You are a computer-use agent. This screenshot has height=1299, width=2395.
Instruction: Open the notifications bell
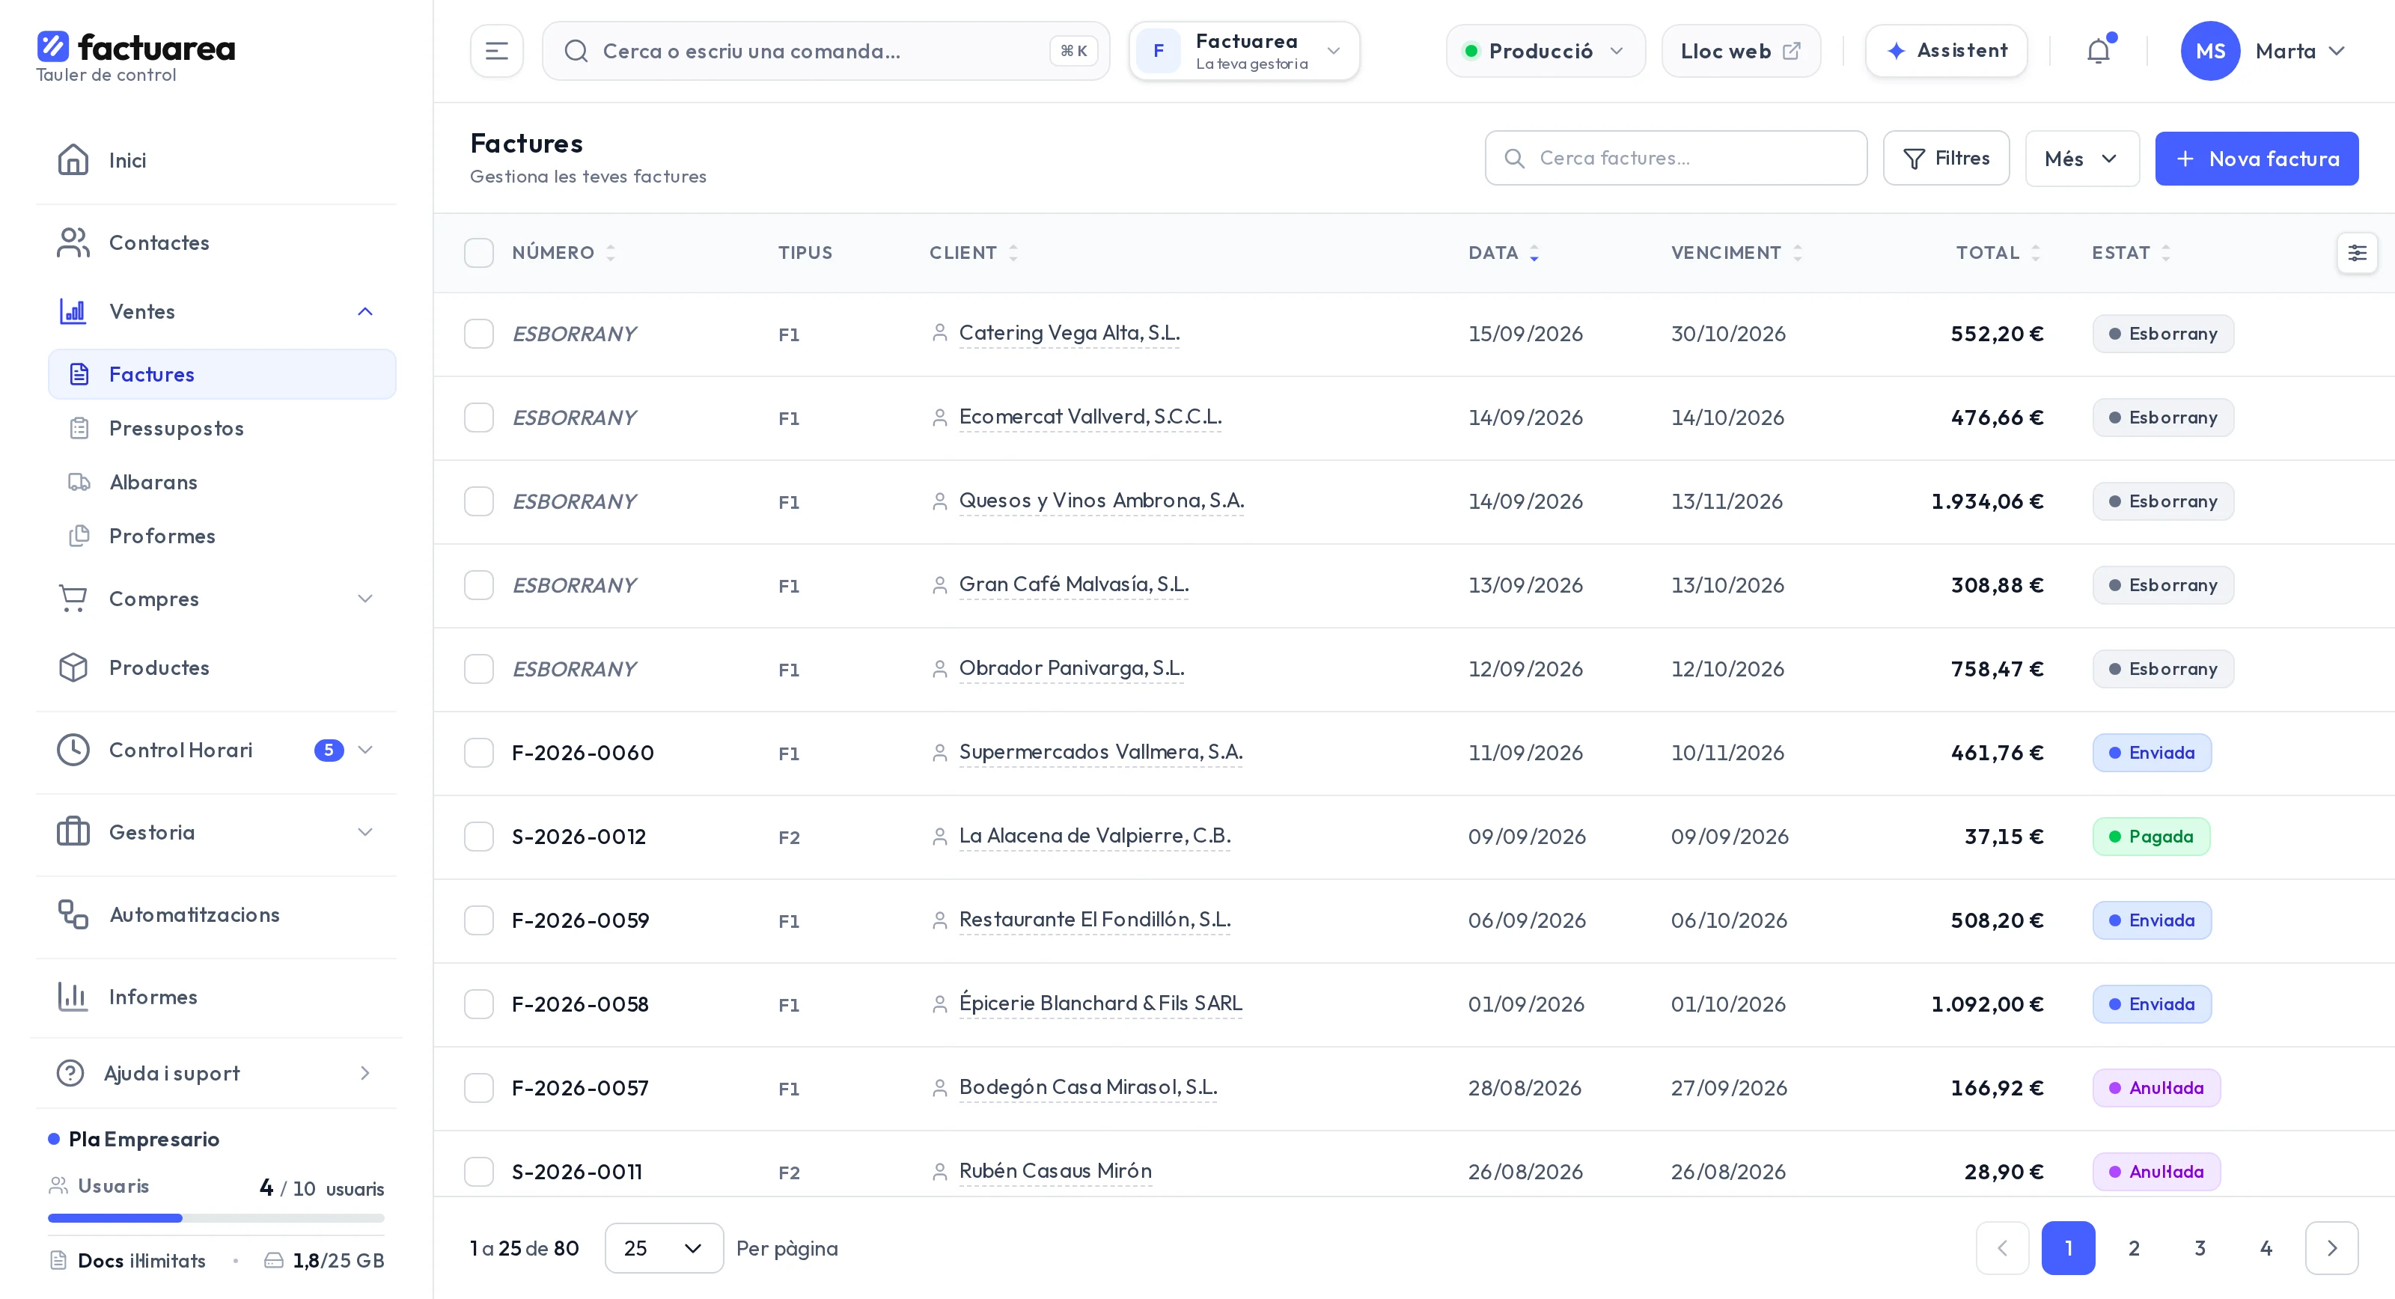pyautogui.click(x=2097, y=51)
